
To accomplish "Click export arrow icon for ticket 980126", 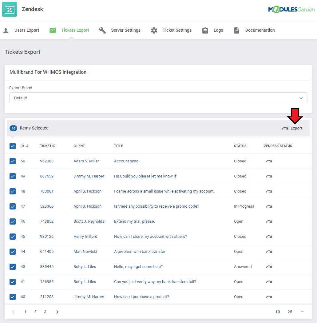I will click(x=269, y=237).
